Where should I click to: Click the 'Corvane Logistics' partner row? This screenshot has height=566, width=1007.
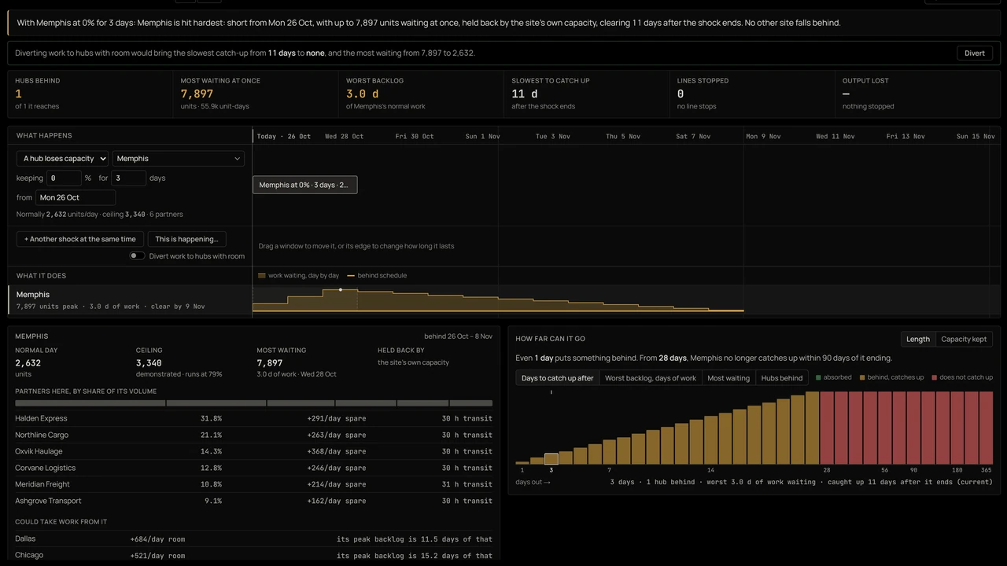pos(253,468)
